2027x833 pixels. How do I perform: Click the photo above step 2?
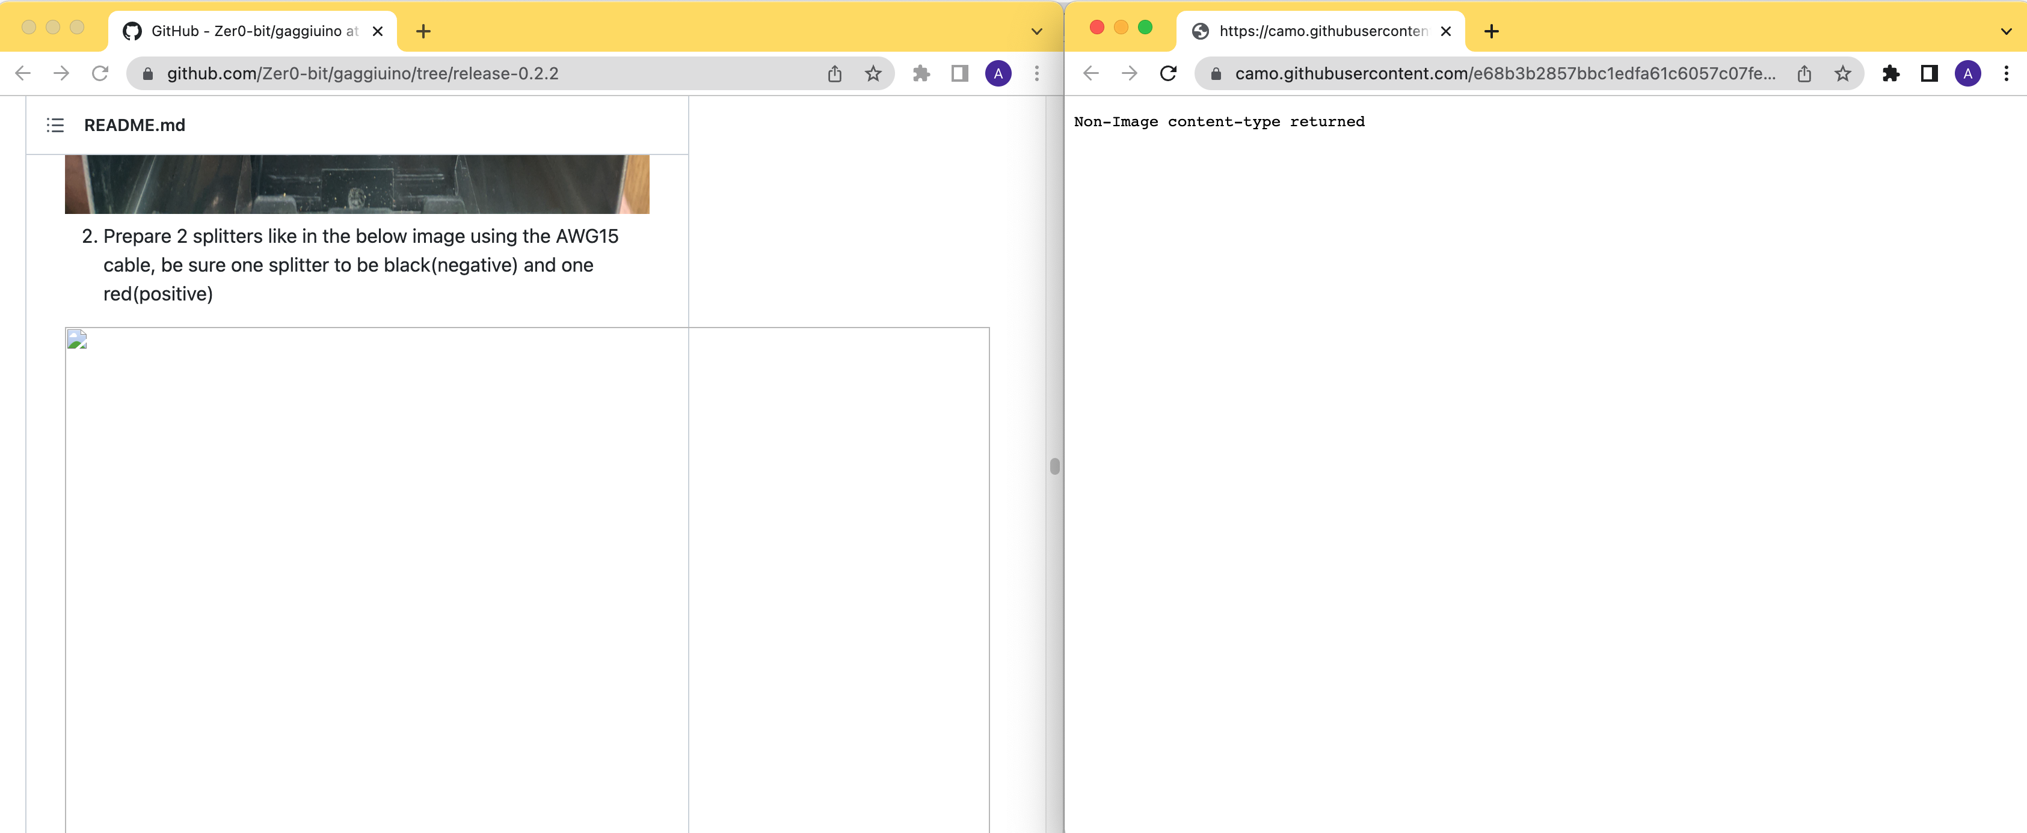(x=357, y=184)
